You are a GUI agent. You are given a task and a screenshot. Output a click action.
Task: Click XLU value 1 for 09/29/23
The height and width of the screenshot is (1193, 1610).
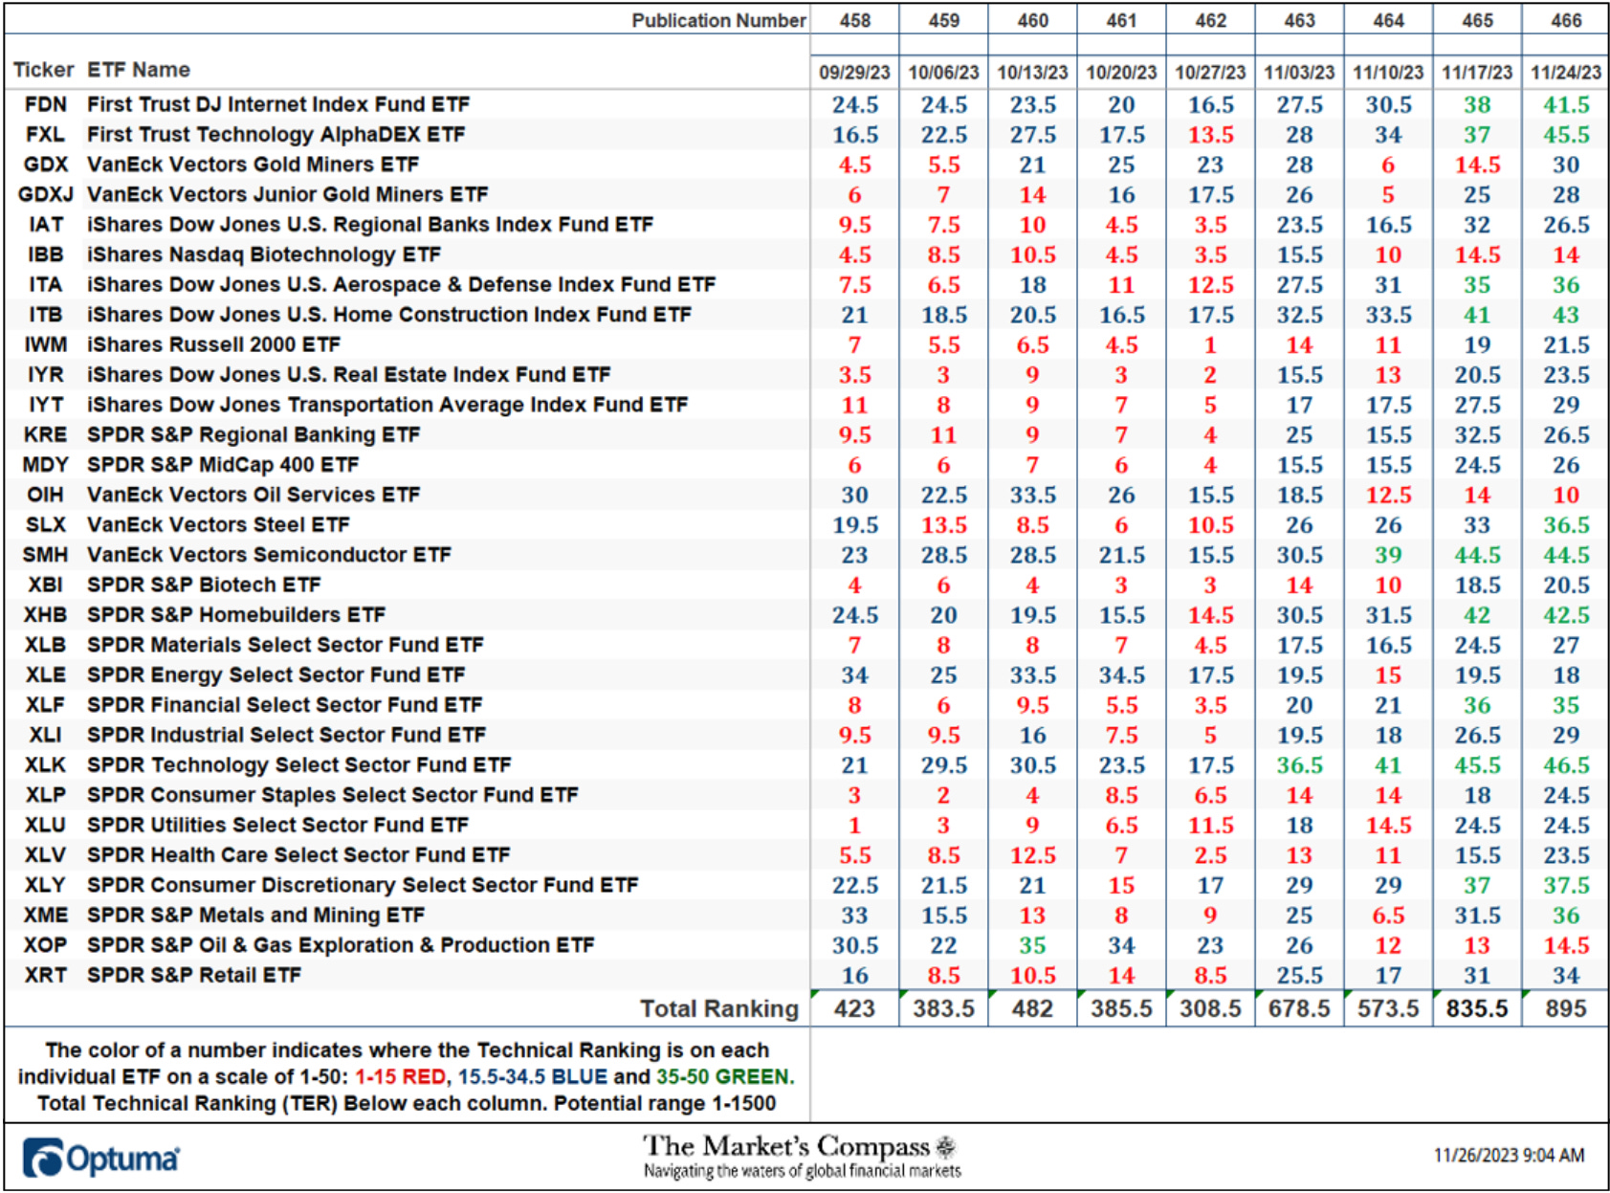click(854, 826)
